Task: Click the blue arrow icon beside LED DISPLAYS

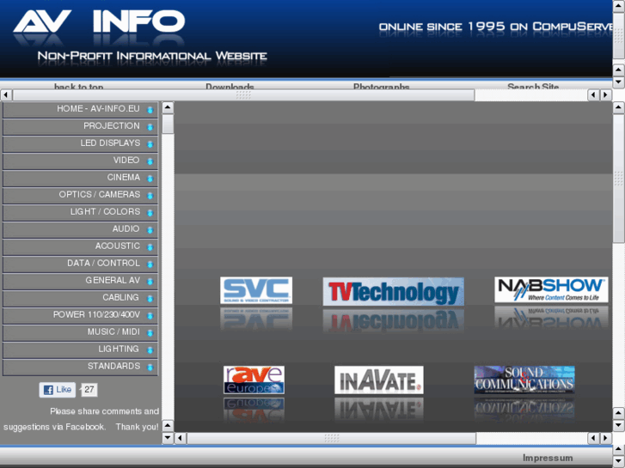Action: pos(150,144)
